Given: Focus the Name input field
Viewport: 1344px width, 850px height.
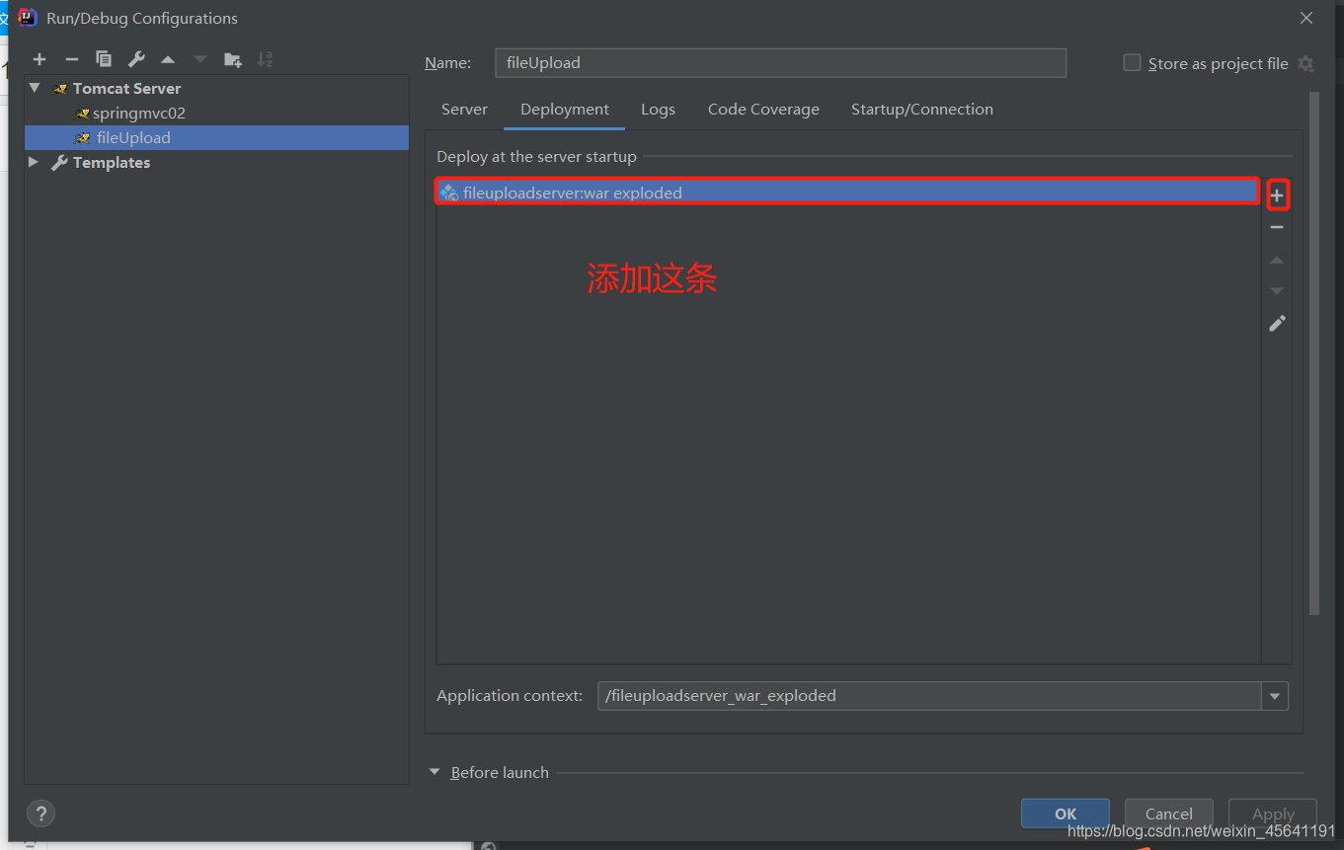Looking at the screenshot, I should [x=780, y=62].
